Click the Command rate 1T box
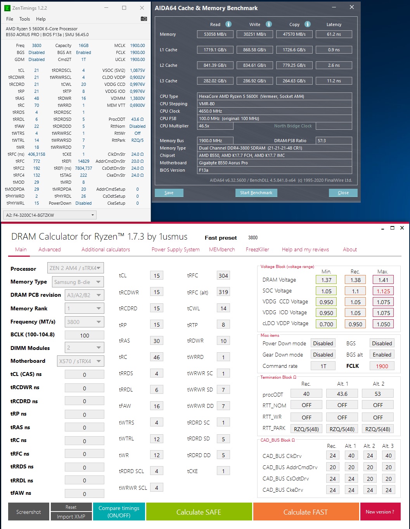The image size is (410, 529). pyautogui.click(x=323, y=366)
